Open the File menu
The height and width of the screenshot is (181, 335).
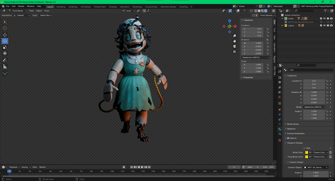8,6
